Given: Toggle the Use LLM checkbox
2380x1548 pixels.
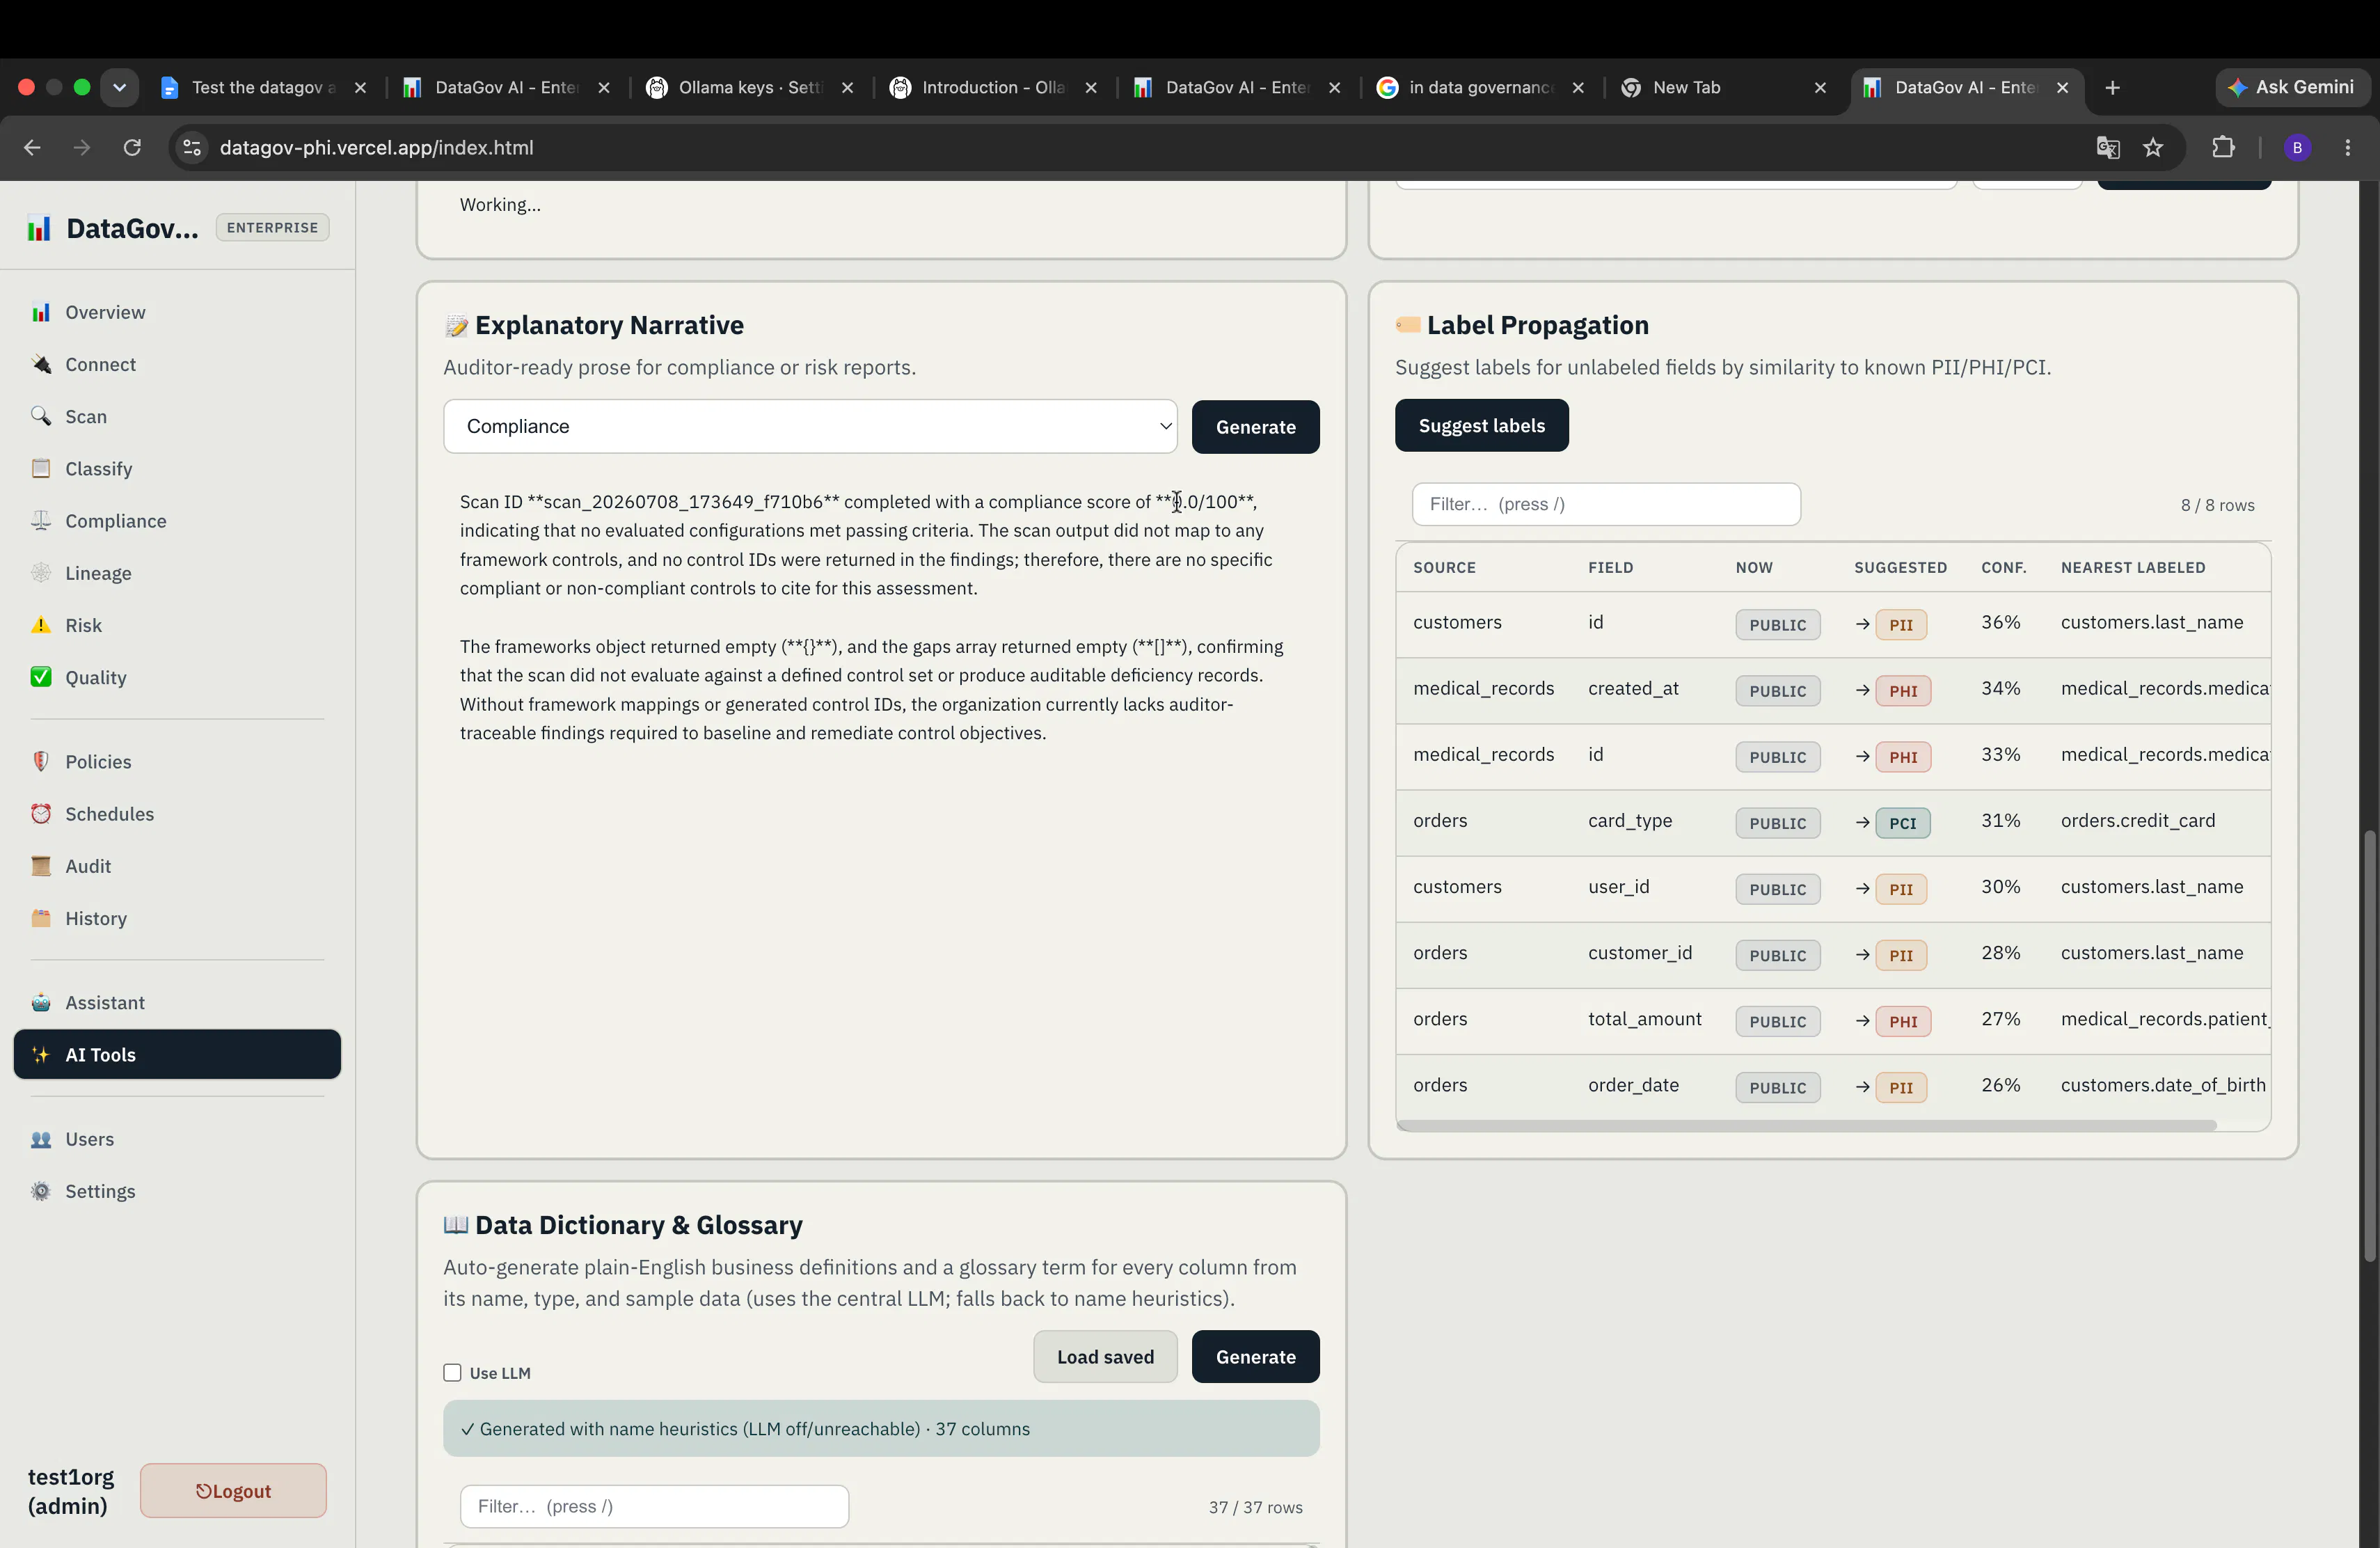Looking at the screenshot, I should [452, 1372].
